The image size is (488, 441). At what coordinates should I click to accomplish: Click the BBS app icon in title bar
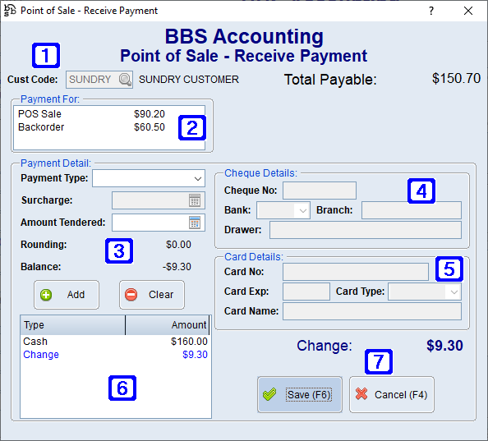[10, 11]
